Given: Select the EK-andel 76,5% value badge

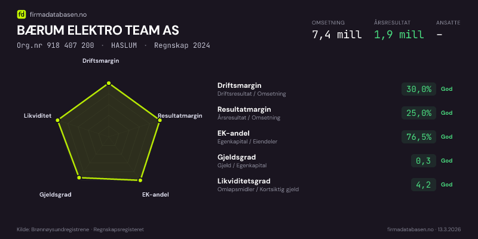Looking at the screenshot, I should tap(418, 137).
